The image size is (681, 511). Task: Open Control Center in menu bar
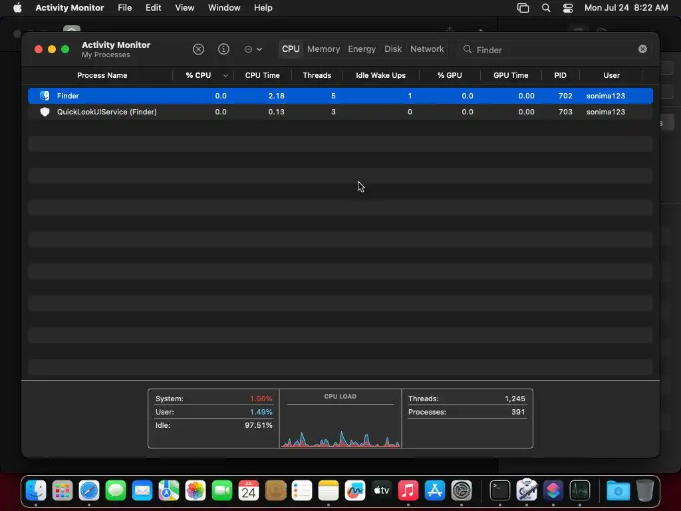[x=568, y=8]
